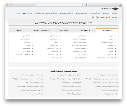This screenshot has height=107, width=127.
Task: Open post منابع مامور تشخیص مالیات
Action: pyautogui.click(x=36, y=94)
